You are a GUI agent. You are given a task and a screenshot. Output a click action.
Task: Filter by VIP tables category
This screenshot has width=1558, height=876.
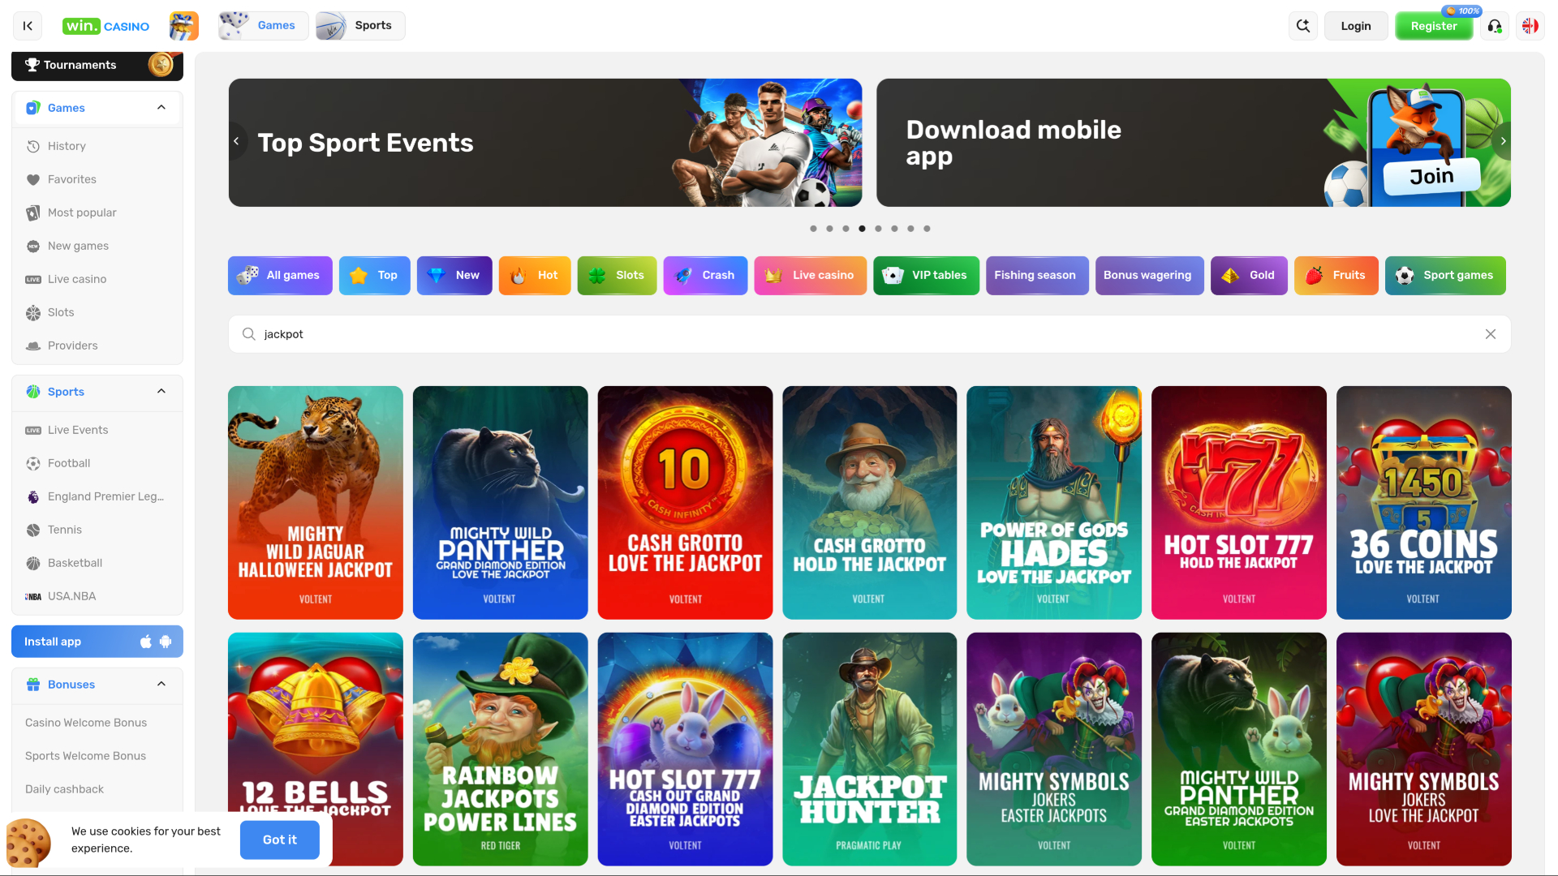pyautogui.click(x=927, y=276)
